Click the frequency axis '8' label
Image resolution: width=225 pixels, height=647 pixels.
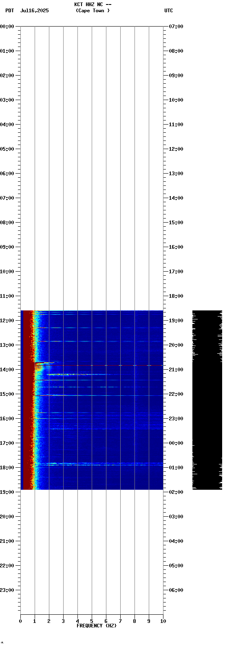click(135, 621)
